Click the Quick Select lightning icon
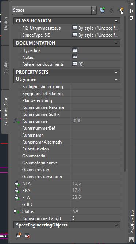Viewport: 136px width, 244px height. (x=120, y=10)
